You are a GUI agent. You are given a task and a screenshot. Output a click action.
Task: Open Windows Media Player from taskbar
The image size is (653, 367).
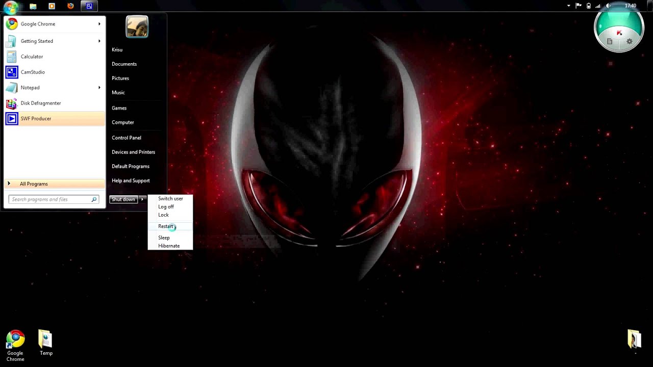point(52,6)
